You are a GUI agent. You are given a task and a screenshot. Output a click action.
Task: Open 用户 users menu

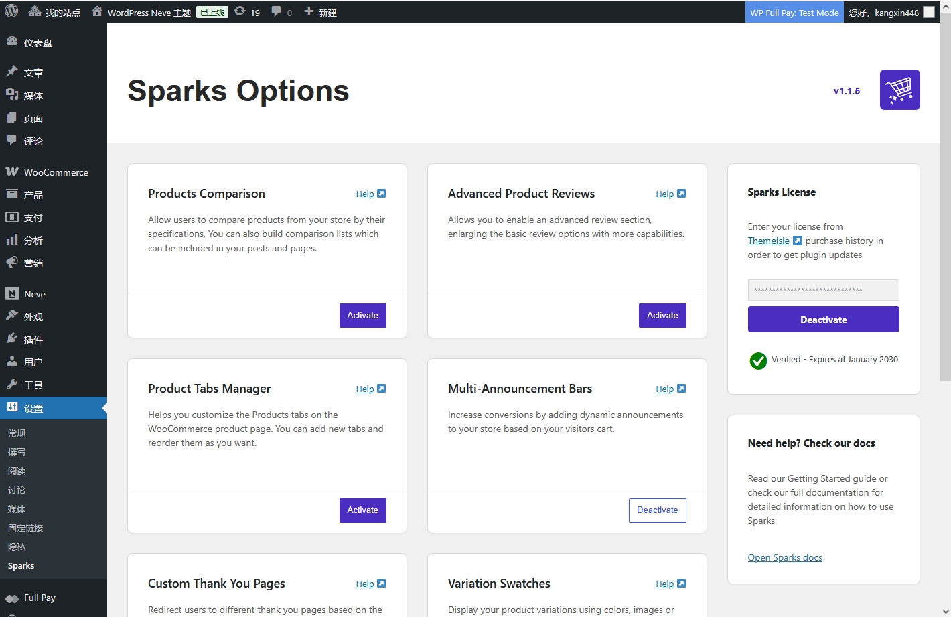pos(54,362)
